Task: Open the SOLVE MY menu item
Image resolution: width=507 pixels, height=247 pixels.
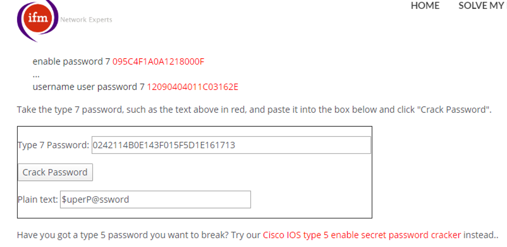Action: (x=481, y=6)
